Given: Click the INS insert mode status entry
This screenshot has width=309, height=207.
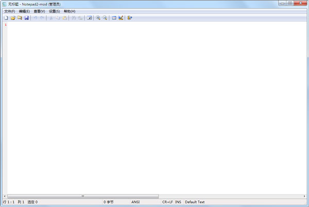Looking at the screenshot, I should point(178,202).
